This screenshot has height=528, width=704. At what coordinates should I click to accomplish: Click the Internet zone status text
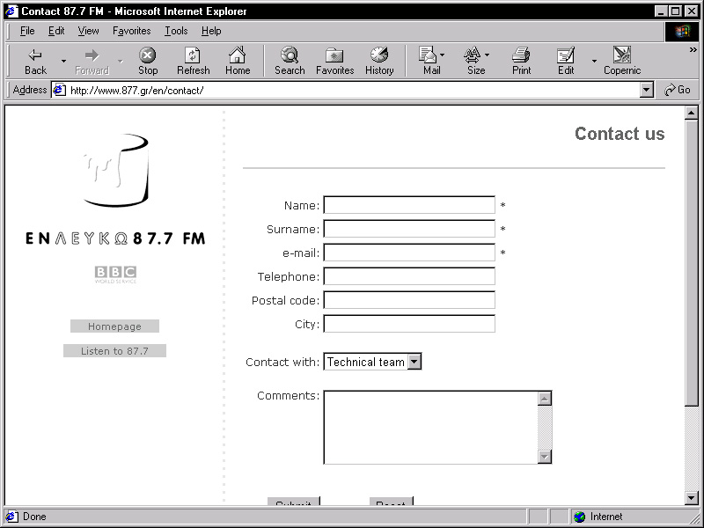point(606,517)
